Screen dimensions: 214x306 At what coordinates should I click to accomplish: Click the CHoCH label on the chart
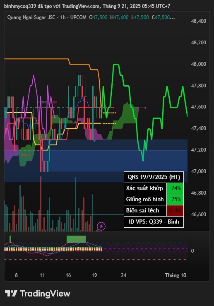tap(26, 155)
